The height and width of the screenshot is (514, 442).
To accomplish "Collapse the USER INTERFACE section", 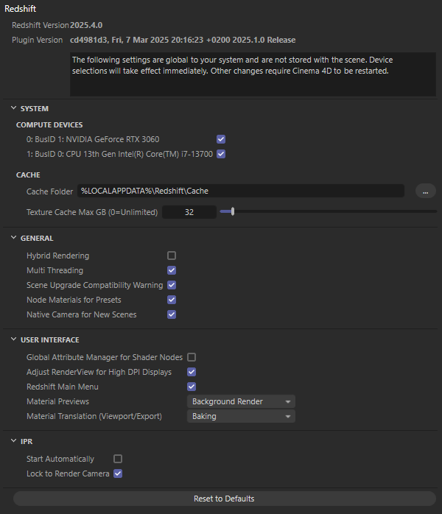I will point(13,339).
